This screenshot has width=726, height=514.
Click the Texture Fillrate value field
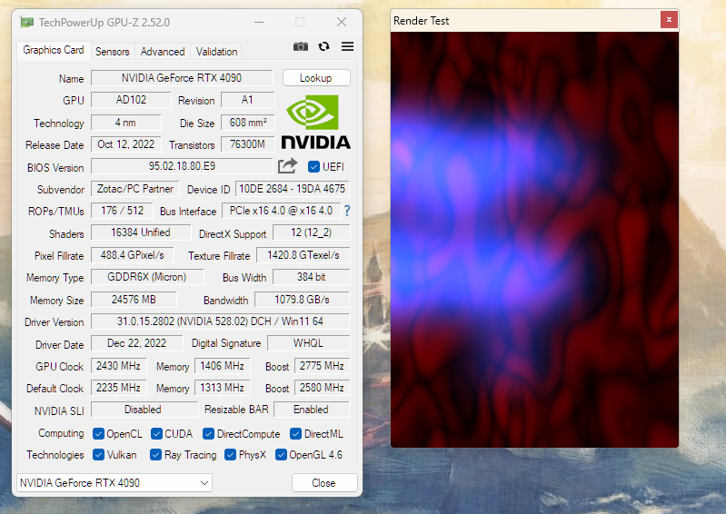tap(303, 255)
